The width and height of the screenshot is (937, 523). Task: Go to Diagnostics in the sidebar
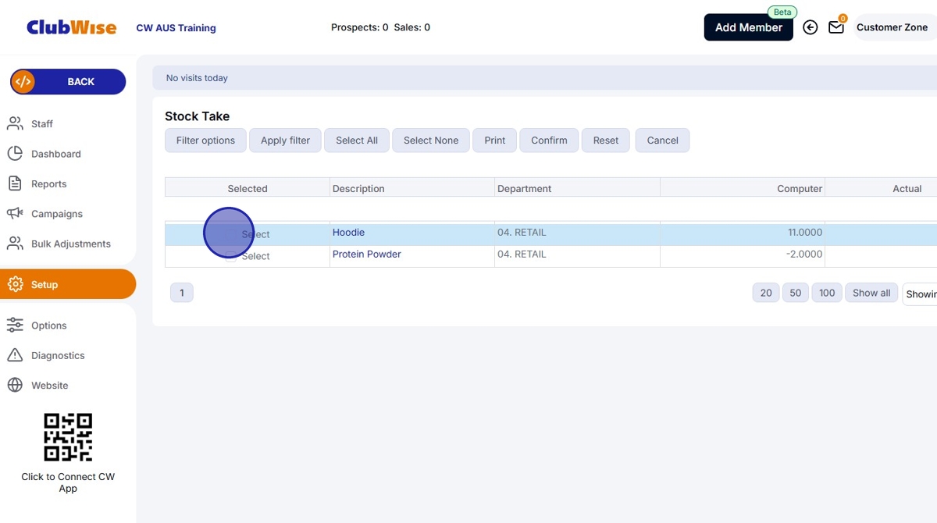(58, 355)
